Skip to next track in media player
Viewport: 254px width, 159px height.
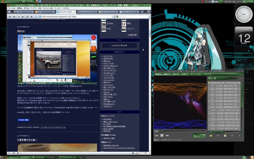(167, 136)
